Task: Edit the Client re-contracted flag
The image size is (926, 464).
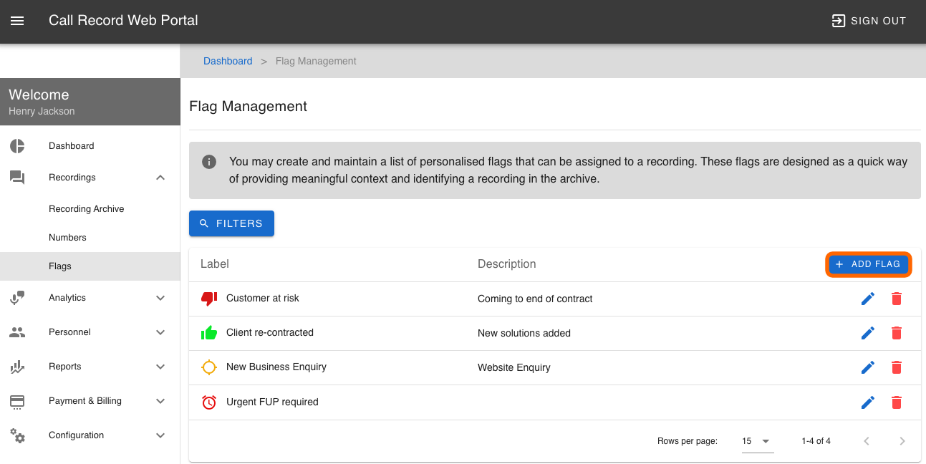Action: pos(868,333)
